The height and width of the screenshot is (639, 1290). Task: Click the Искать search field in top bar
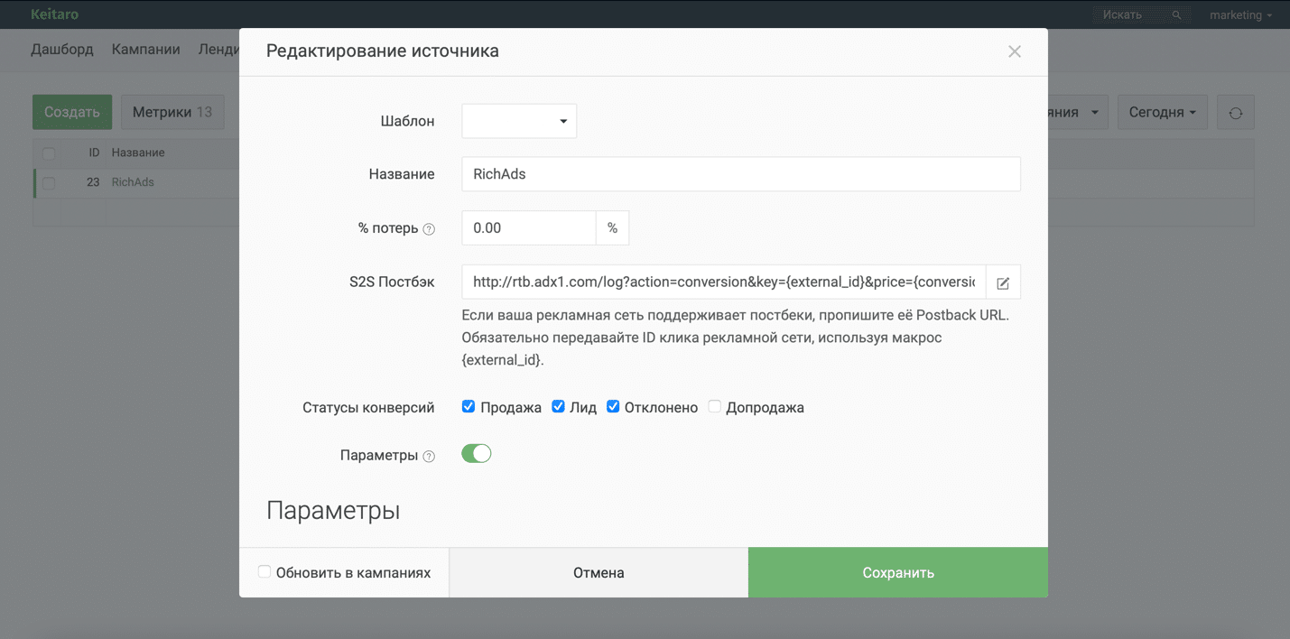tap(1132, 15)
